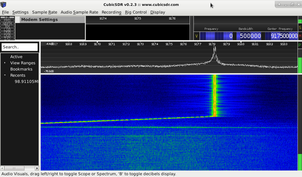Click the Search.. input field
Screen dimensions: 302x177
20,47
